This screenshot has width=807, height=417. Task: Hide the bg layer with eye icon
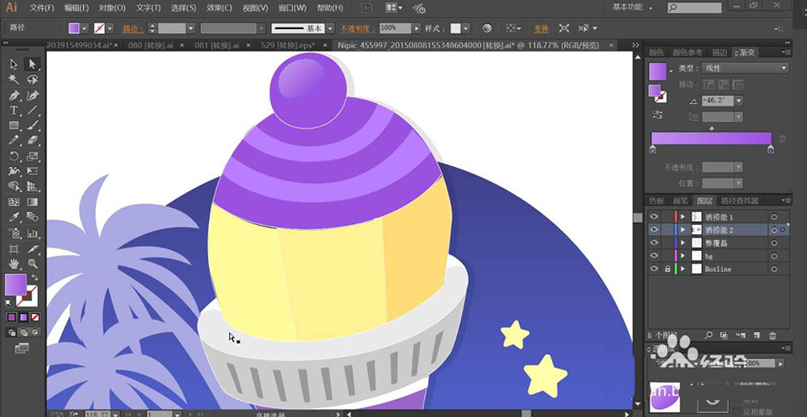click(x=654, y=256)
